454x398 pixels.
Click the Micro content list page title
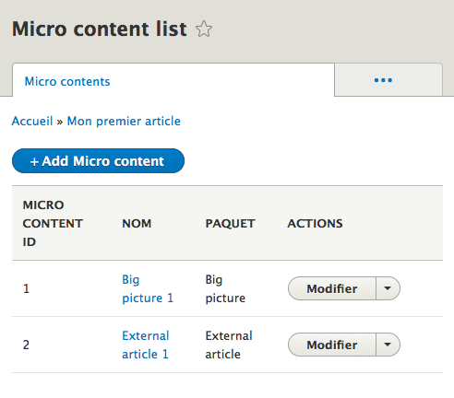(100, 29)
